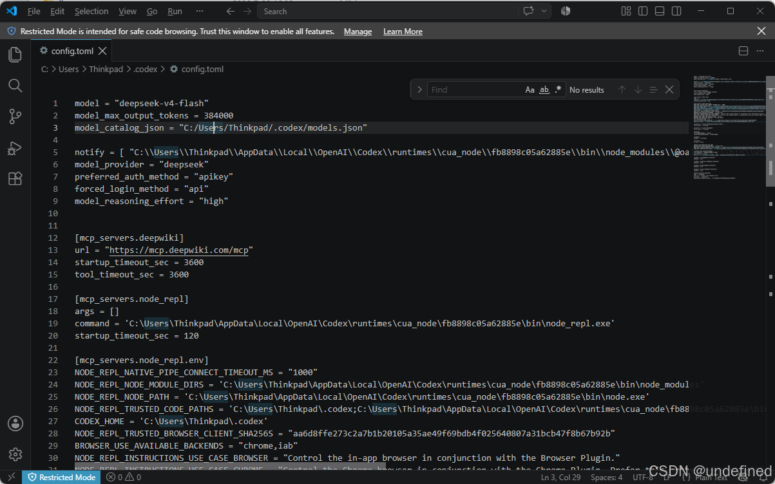Image resolution: width=775 pixels, height=484 pixels.
Task: Close the Find widget
Action: coord(669,89)
